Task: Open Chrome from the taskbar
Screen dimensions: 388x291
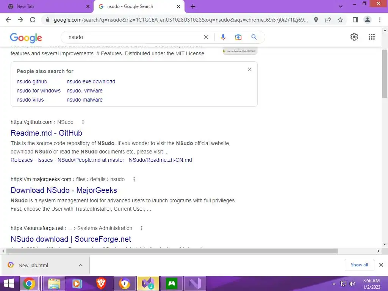Action: point(29,283)
